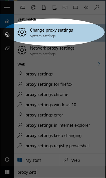
Task: Open the hamburger menu at top left
Action: coord(7,8)
